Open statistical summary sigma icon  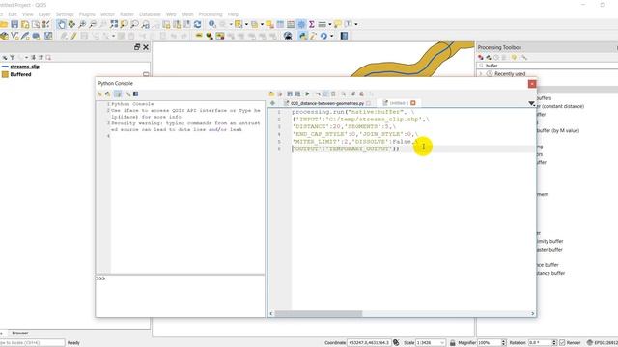[311, 24]
